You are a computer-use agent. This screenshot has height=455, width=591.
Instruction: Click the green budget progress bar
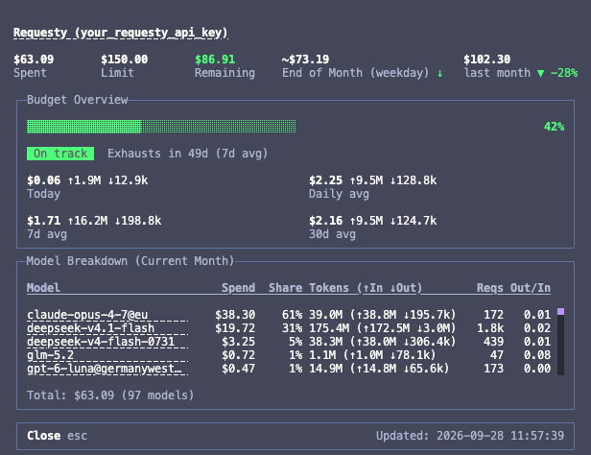pyautogui.click(x=161, y=127)
